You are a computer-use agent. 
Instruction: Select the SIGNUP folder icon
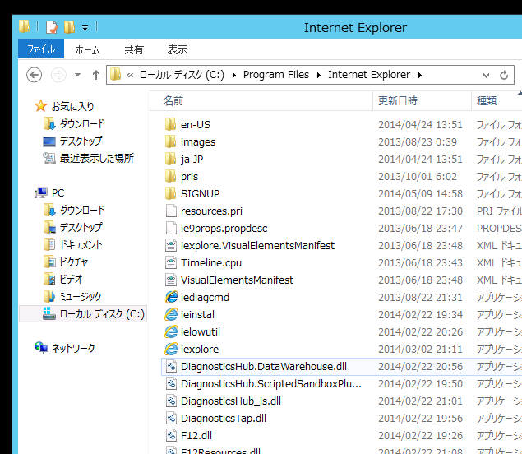(171, 194)
